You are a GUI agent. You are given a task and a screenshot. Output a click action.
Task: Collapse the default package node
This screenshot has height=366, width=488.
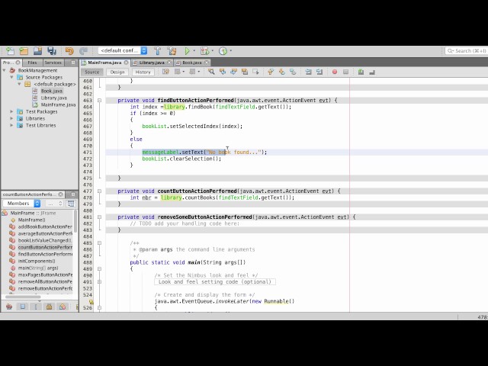click(x=19, y=84)
